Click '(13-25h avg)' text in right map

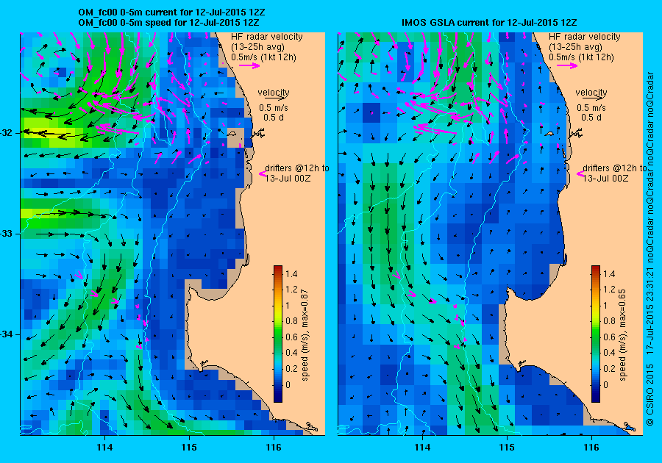point(575,47)
